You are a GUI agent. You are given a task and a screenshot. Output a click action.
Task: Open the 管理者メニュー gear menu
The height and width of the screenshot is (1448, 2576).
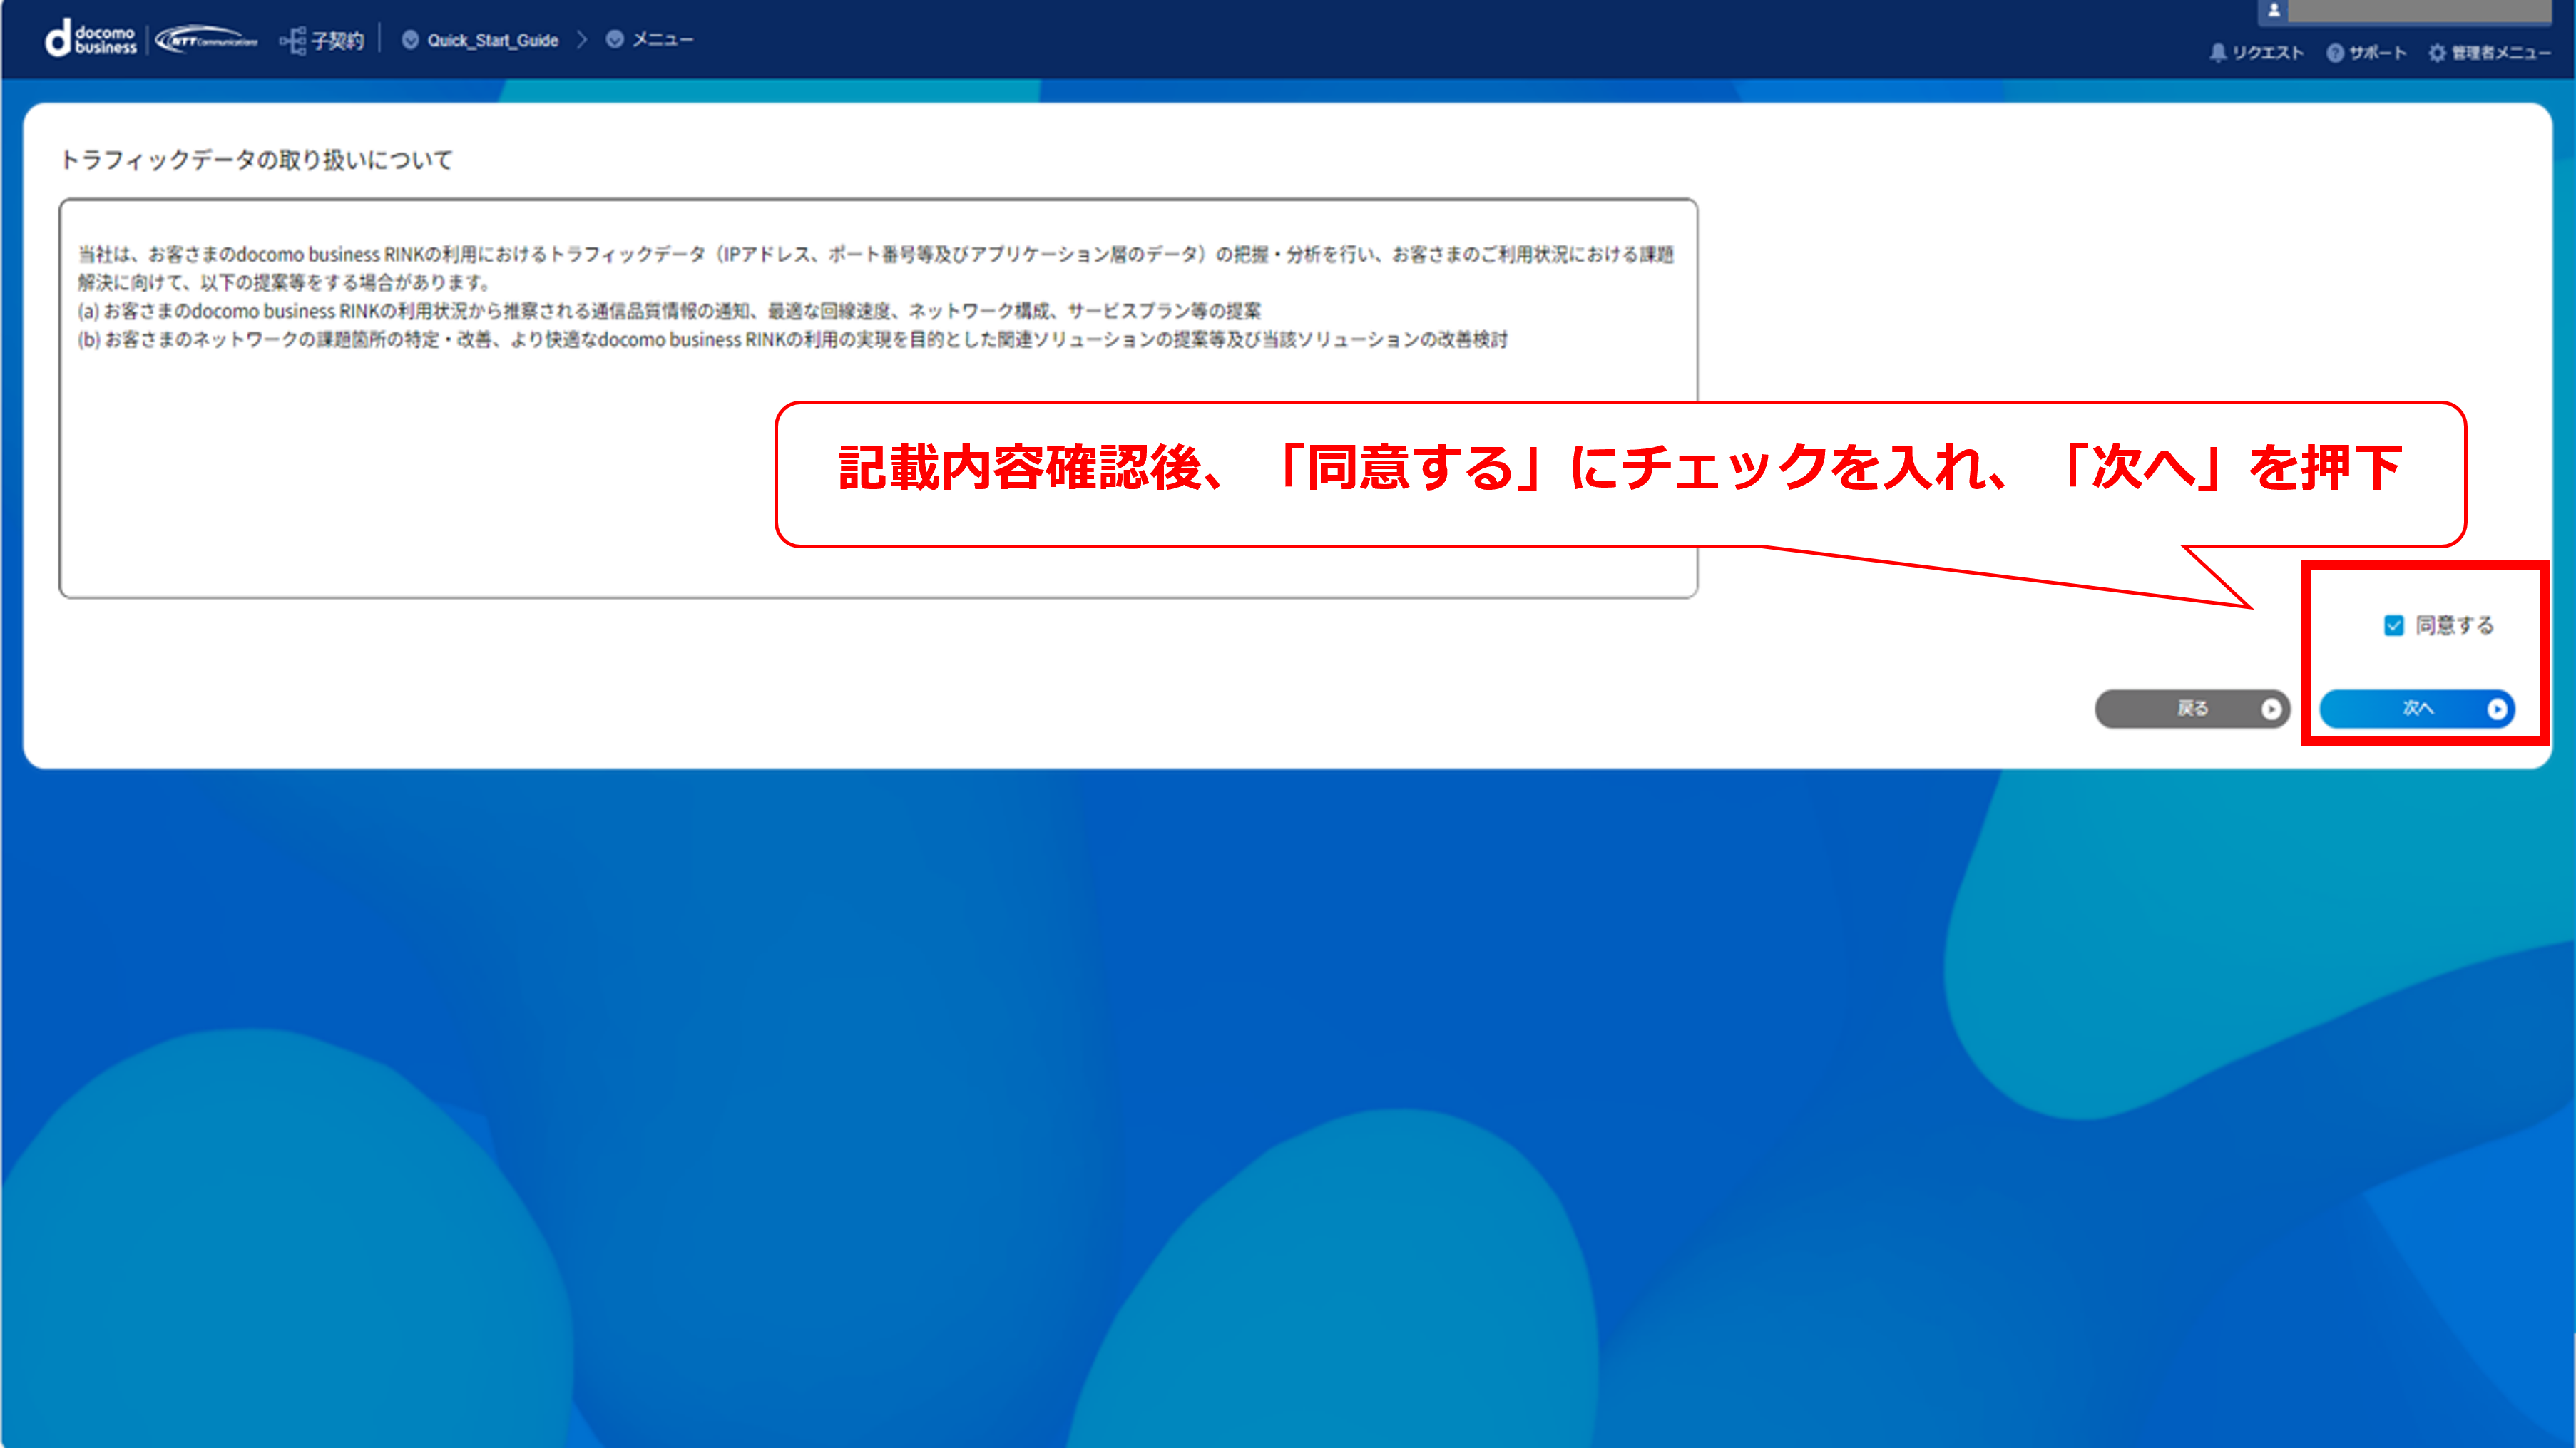click(2489, 53)
